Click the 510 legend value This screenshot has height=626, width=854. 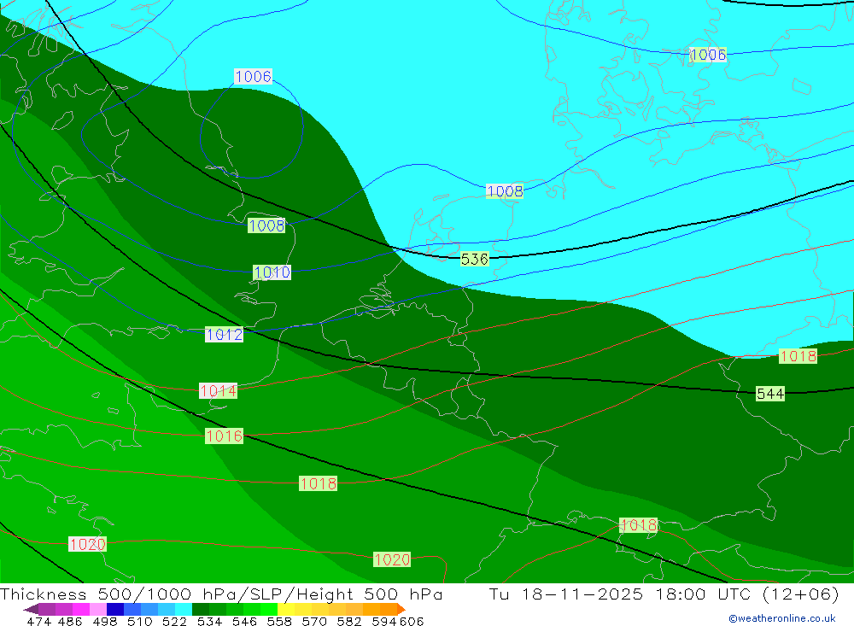[x=139, y=621]
